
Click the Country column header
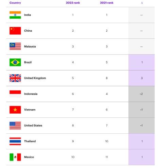15,3
